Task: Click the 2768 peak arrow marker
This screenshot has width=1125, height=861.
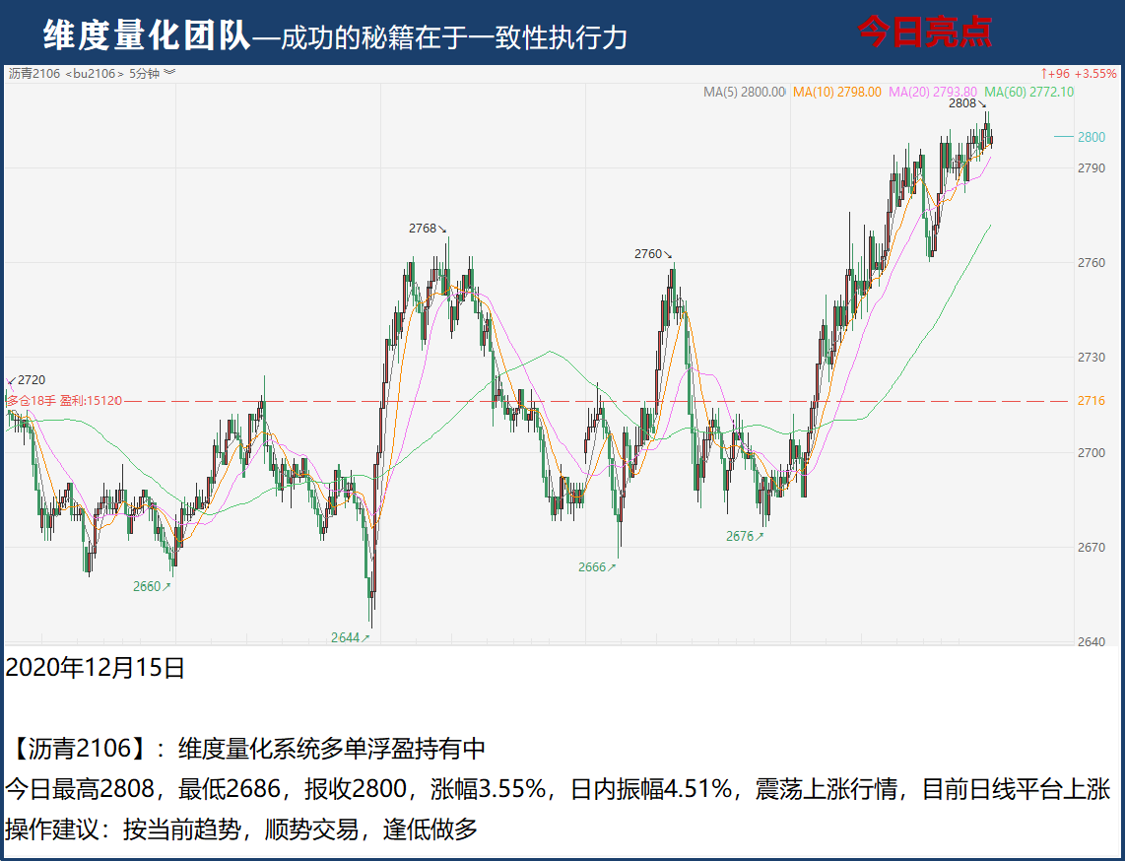Action: click(x=427, y=229)
